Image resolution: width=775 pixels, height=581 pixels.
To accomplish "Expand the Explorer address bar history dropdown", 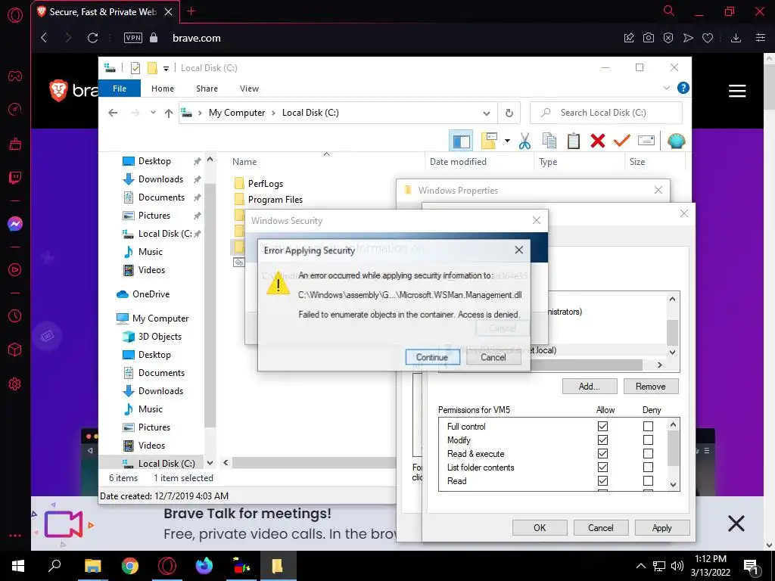I will (x=487, y=113).
